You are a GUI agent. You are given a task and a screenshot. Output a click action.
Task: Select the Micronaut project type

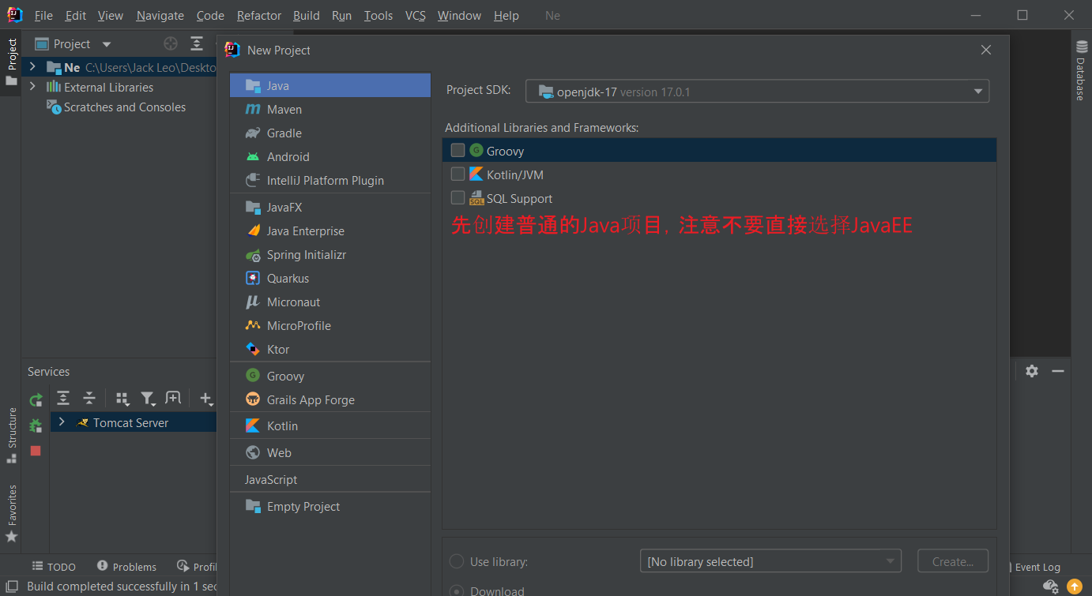pos(330,302)
